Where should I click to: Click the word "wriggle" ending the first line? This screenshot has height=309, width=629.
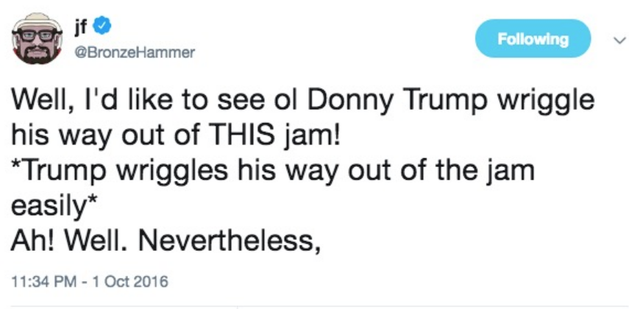tap(549, 99)
